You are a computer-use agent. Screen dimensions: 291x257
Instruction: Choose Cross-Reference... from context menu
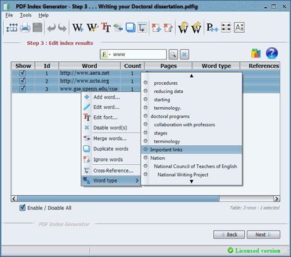point(111,170)
